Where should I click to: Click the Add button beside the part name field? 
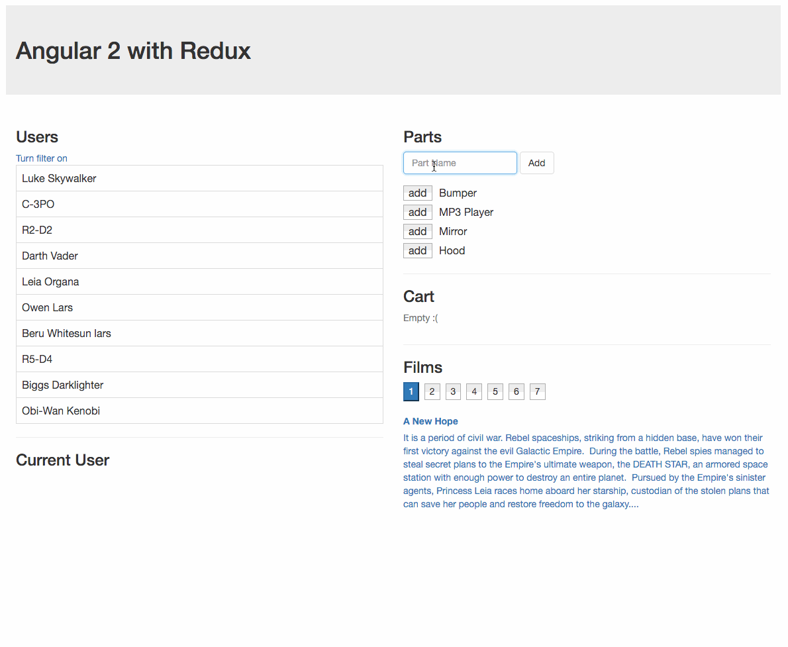click(536, 163)
